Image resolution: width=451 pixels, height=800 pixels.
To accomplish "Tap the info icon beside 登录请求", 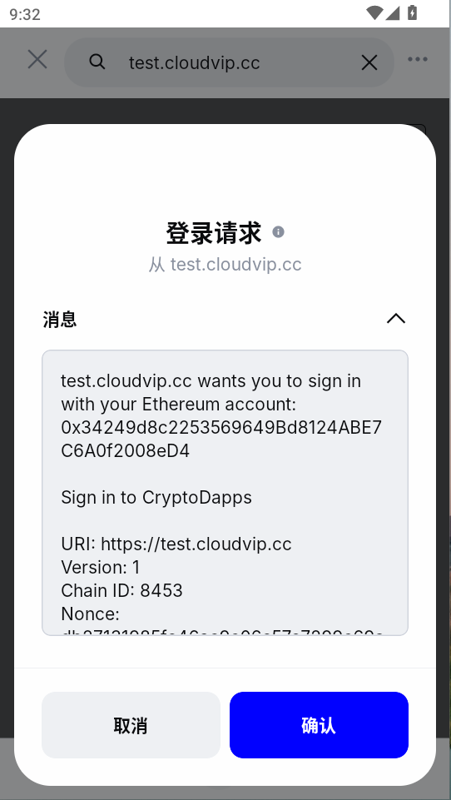I will click(x=278, y=232).
